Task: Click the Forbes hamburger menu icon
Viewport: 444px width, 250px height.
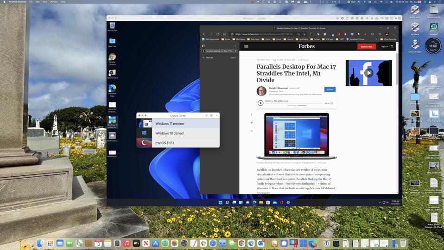Action: [x=246, y=46]
